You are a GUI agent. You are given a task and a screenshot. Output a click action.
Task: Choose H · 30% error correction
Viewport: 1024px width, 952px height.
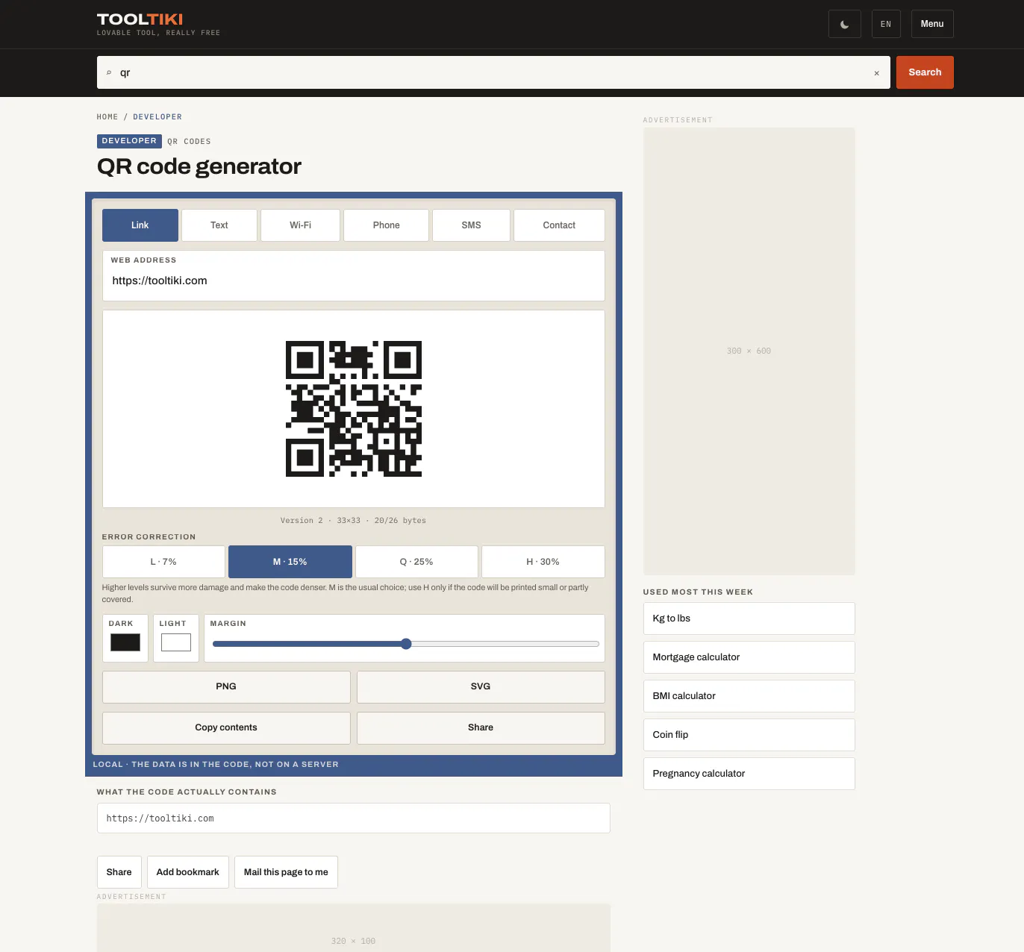tap(543, 562)
